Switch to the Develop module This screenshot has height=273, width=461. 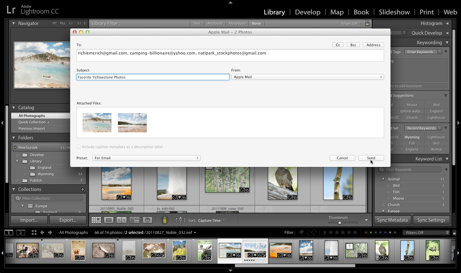tap(307, 12)
